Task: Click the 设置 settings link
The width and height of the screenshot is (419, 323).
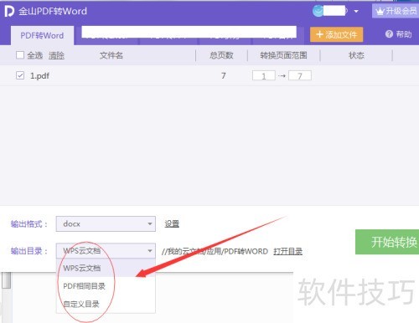Action: click(172, 223)
